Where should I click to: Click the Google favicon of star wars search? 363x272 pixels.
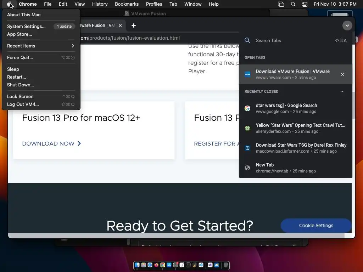[x=247, y=108]
